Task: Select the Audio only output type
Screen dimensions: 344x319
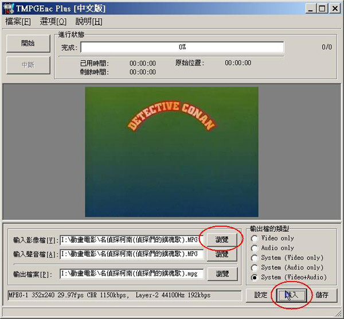Action: tap(272, 248)
